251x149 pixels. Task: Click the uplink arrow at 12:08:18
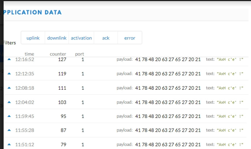[x=9, y=88]
